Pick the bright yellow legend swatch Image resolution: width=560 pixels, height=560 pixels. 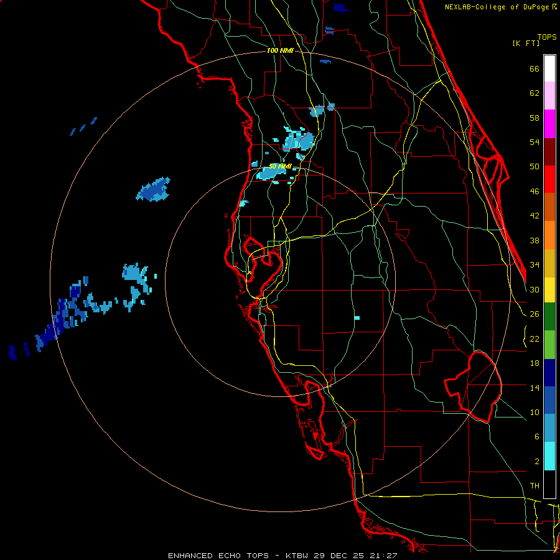pyautogui.click(x=549, y=290)
